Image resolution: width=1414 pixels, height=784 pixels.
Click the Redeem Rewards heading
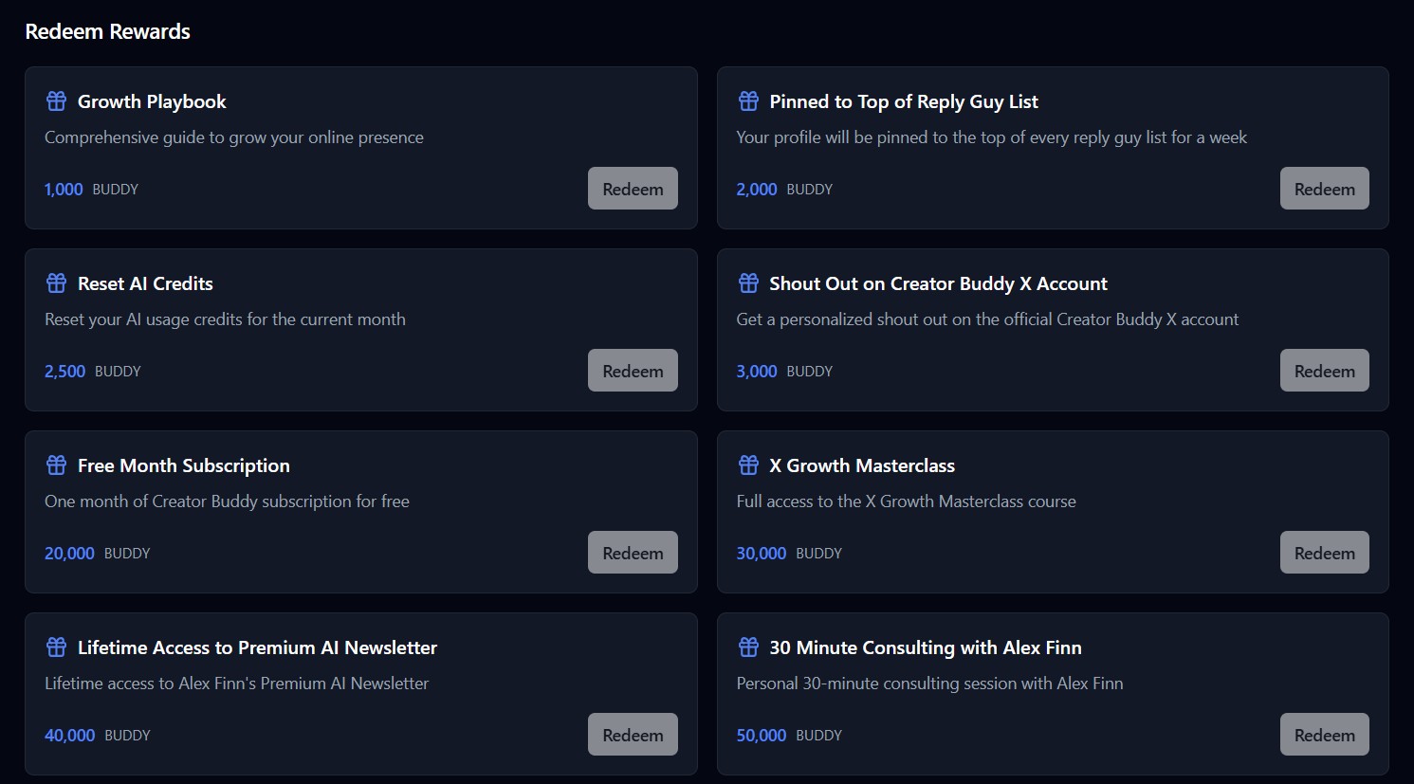coord(107,30)
